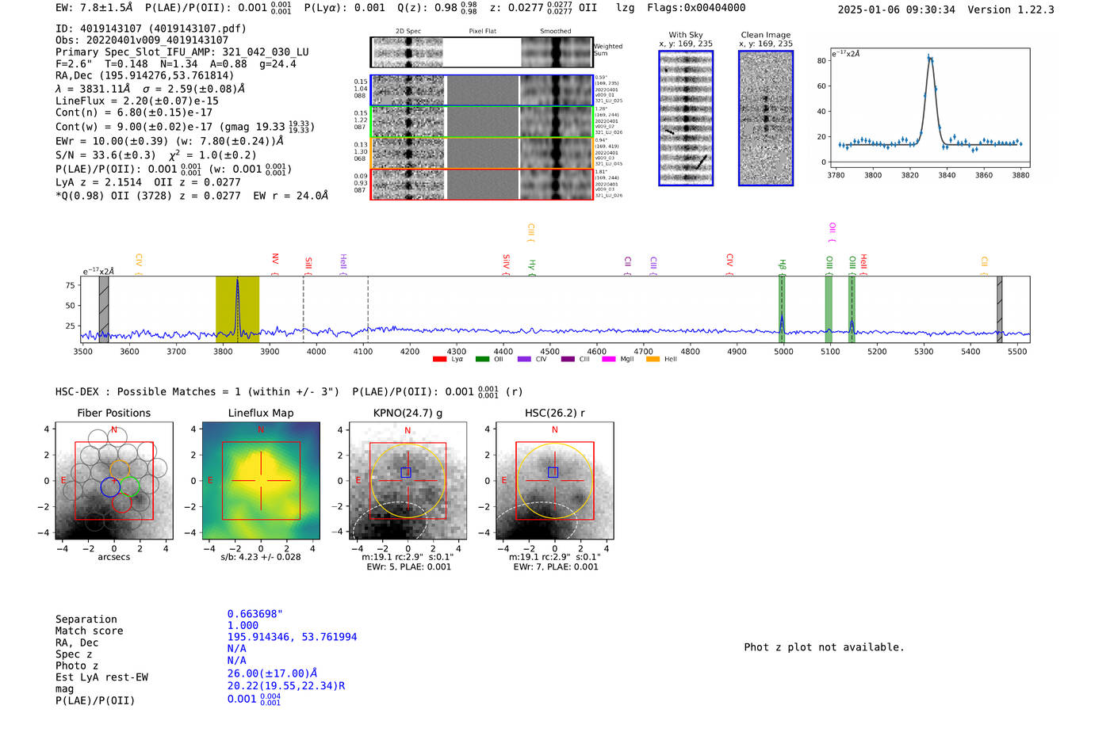The image size is (1110, 755).
Task: Open the Fiber Positions panel image
Action: coord(114,481)
